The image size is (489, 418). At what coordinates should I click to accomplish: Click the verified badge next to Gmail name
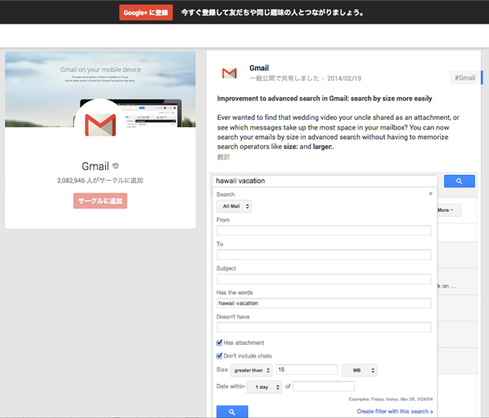(x=116, y=166)
